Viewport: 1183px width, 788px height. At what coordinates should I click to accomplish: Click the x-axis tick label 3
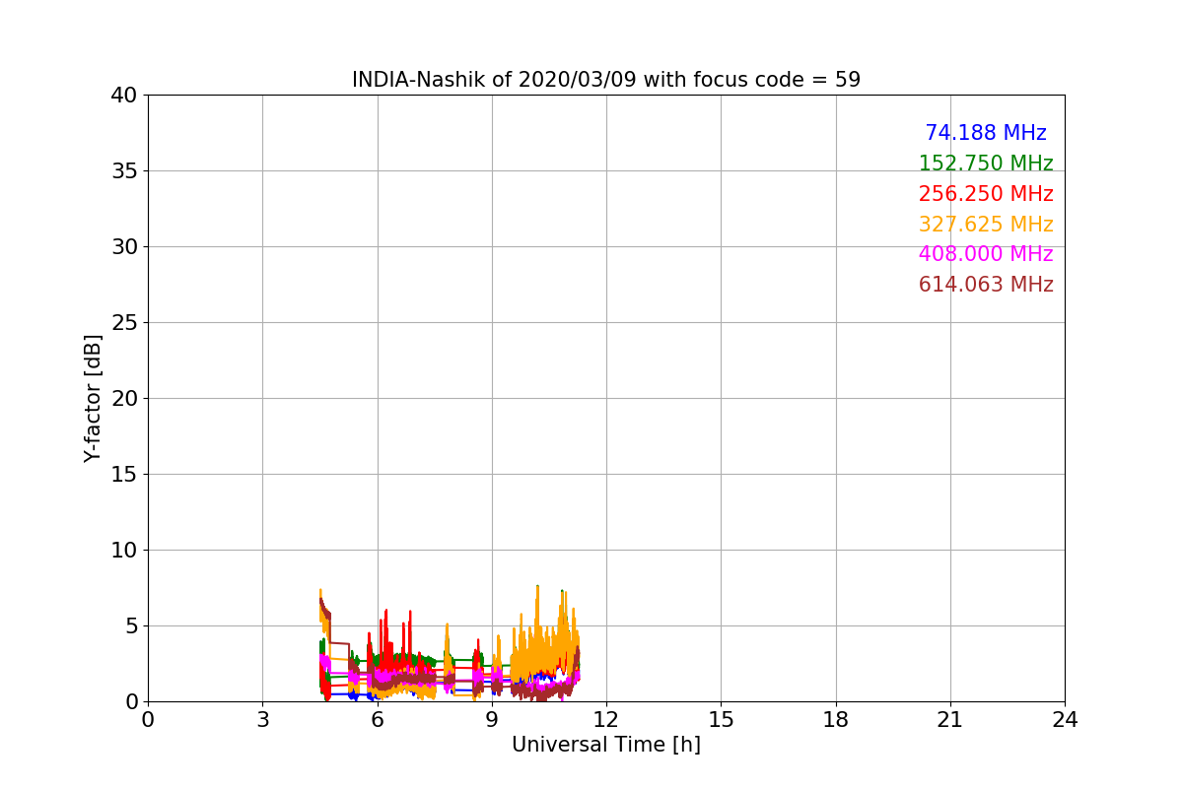click(x=262, y=720)
